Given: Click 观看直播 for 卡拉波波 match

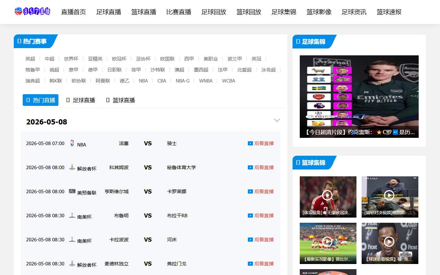Looking at the screenshot, I should pos(264,240).
